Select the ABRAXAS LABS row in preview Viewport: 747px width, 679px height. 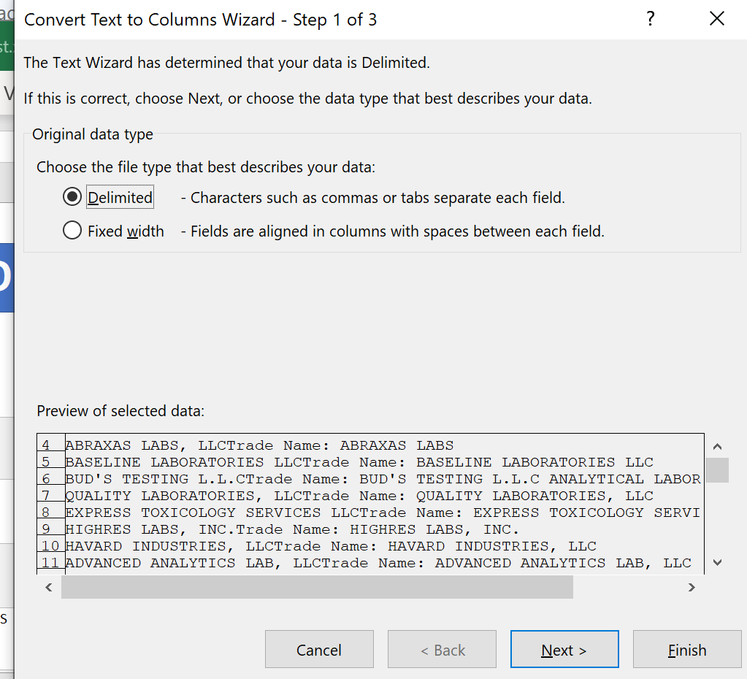[259, 445]
